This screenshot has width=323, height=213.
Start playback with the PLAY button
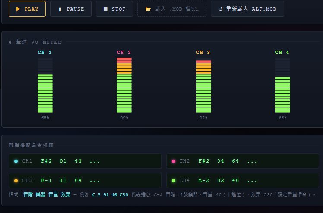tap(27, 9)
